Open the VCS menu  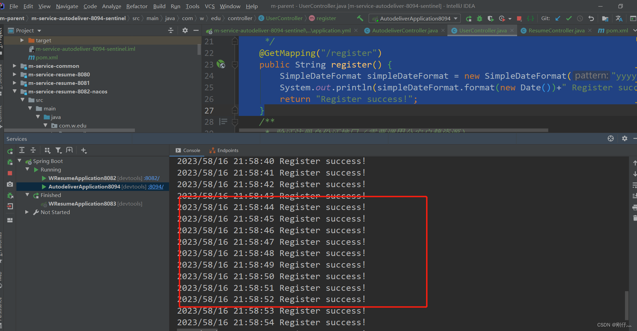210,6
